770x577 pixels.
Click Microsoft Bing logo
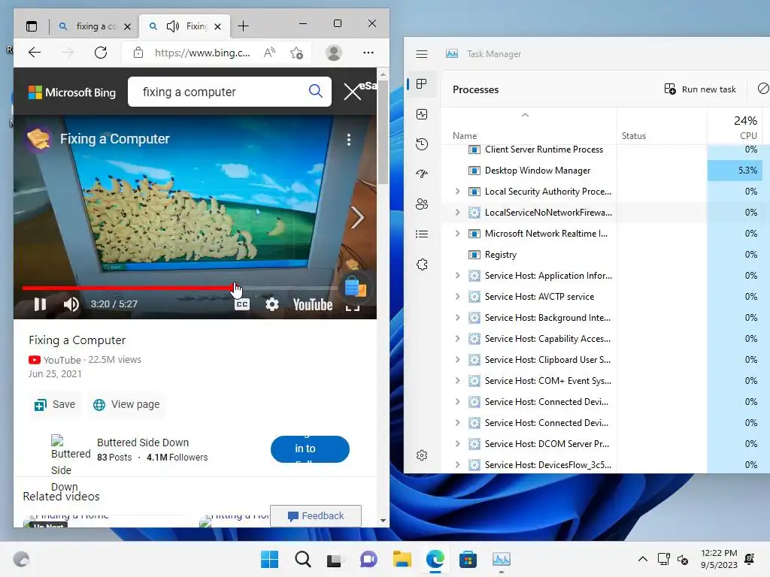(72, 92)
